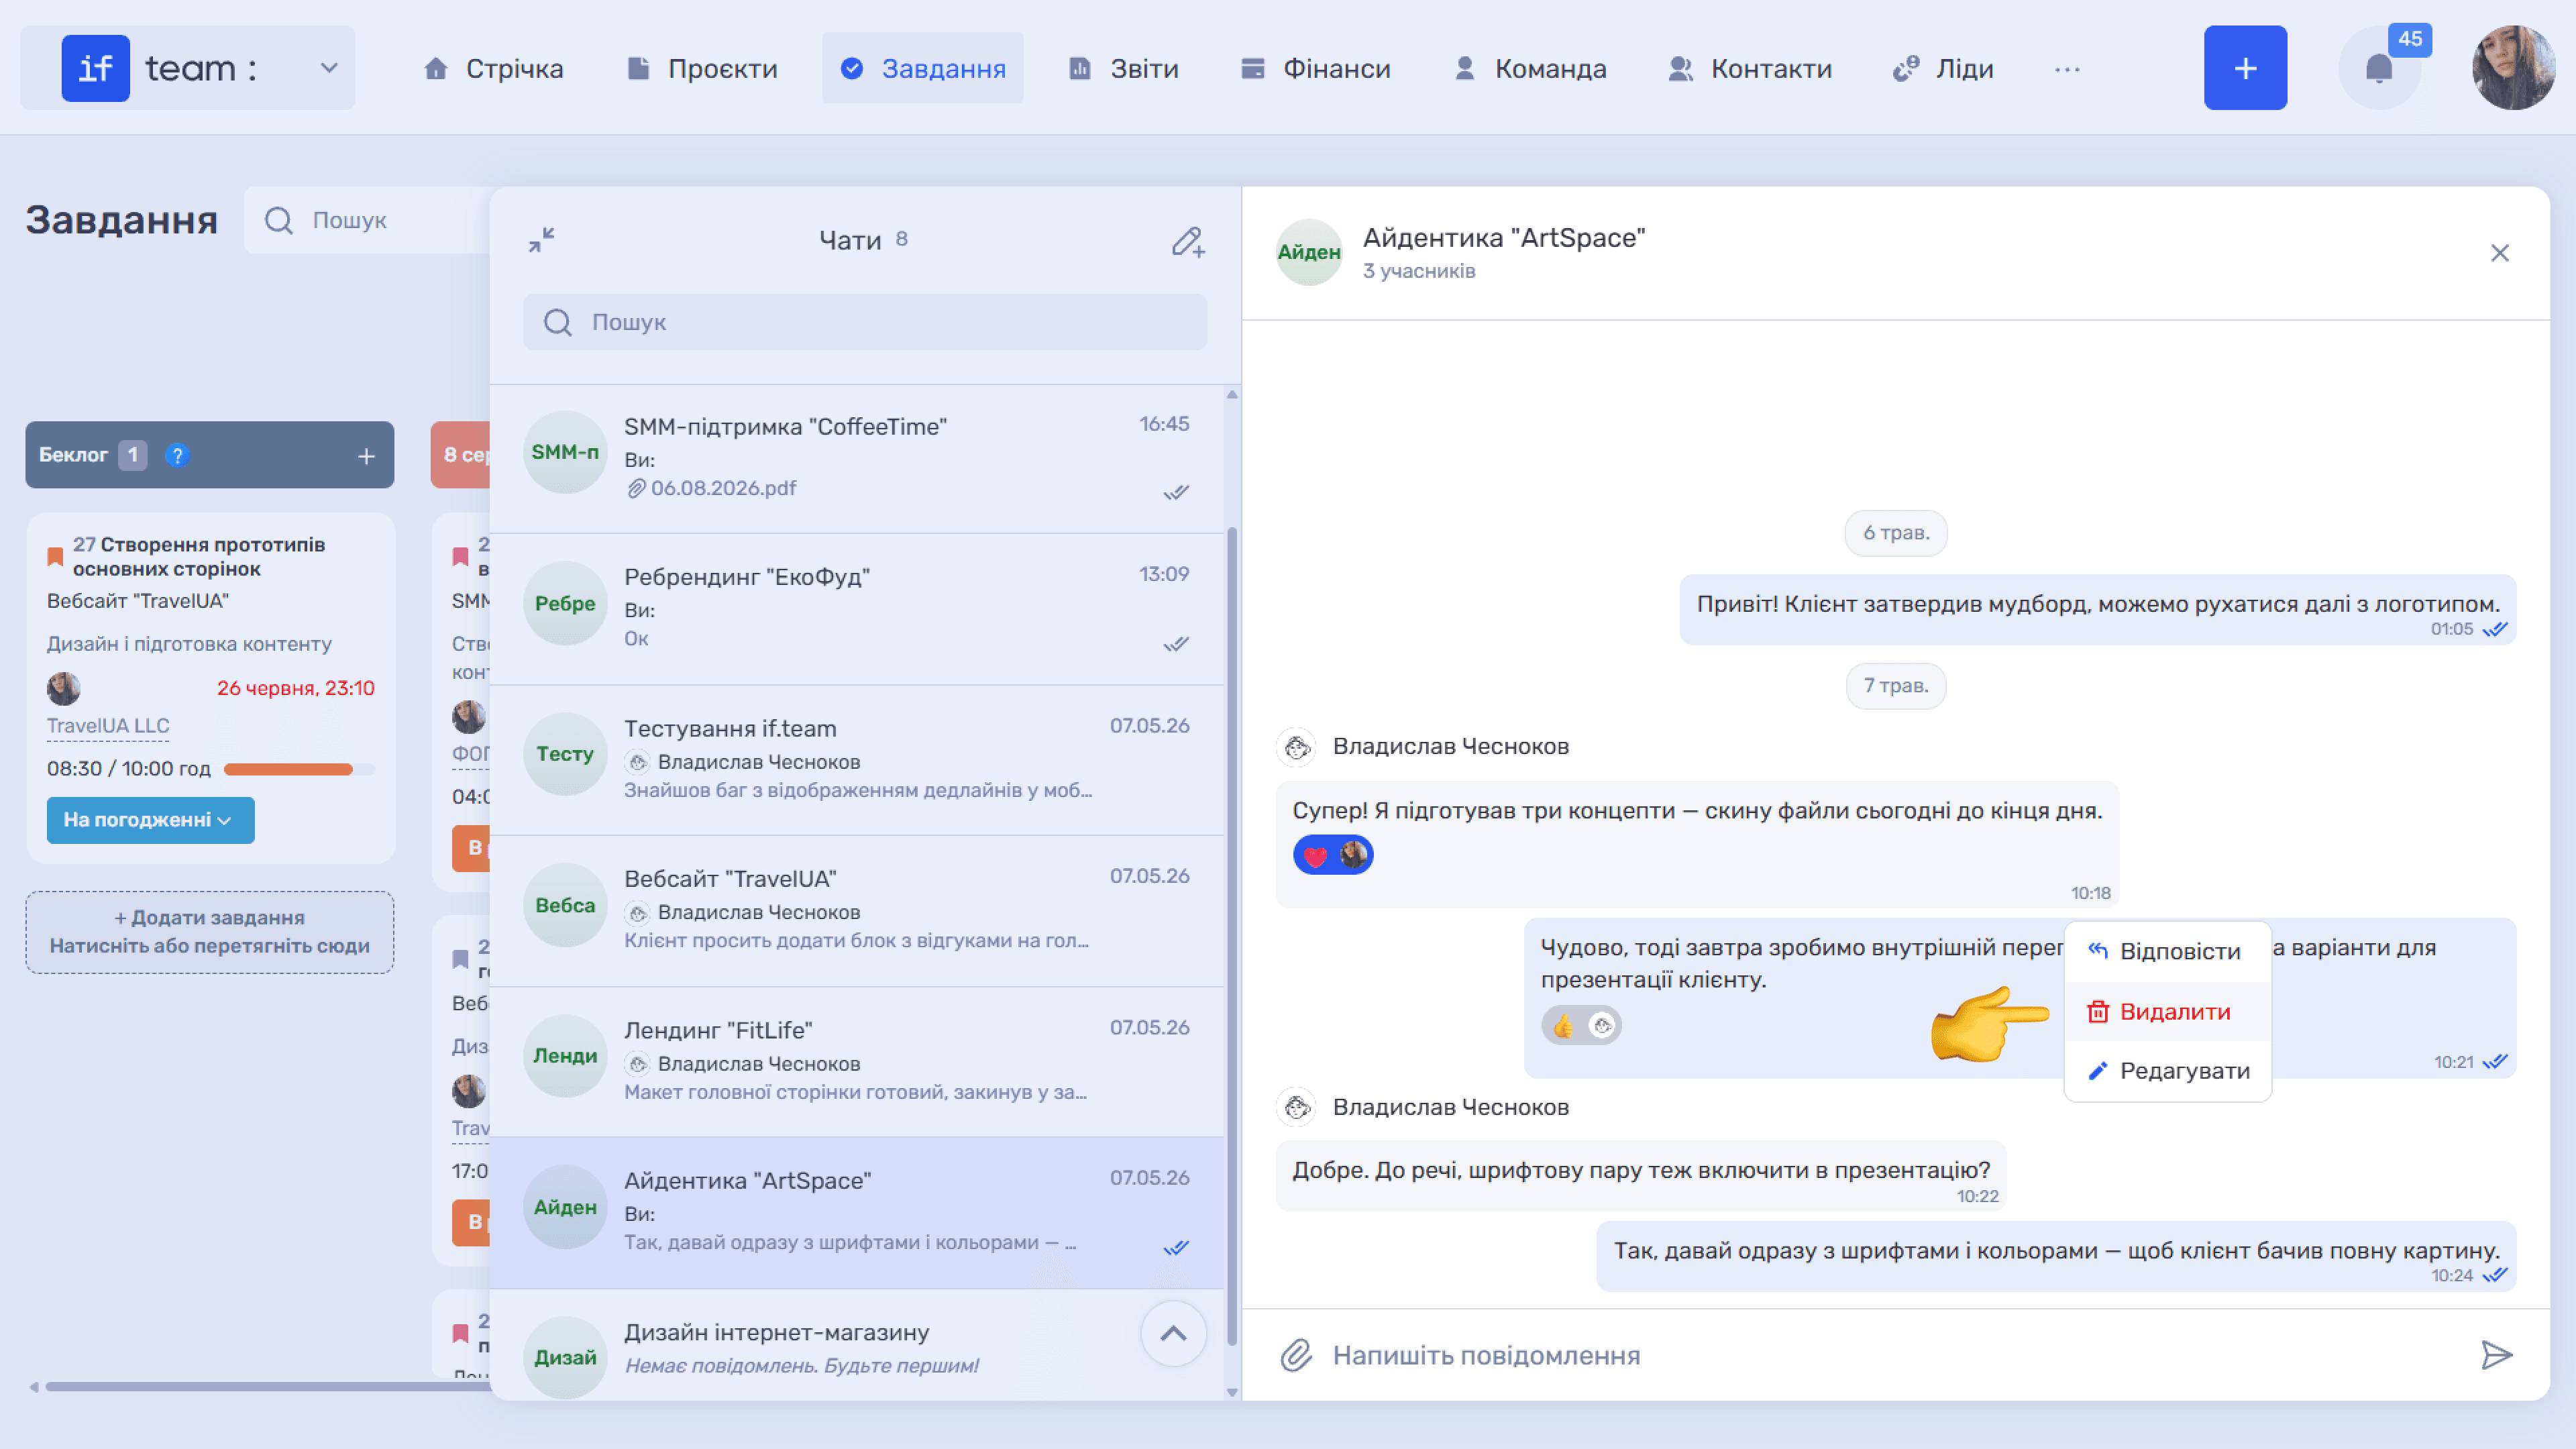The image size is (2576, 1449).
Task: Switch to the Фінанси section
Action: (x=1315, y=68)
